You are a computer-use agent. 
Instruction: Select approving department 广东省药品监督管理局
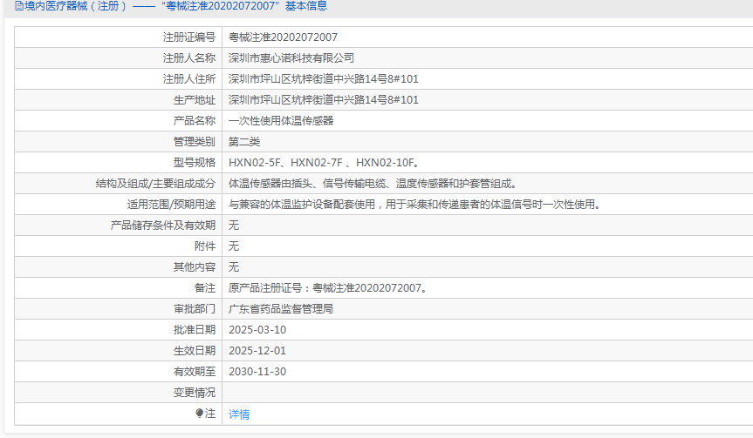281,309
